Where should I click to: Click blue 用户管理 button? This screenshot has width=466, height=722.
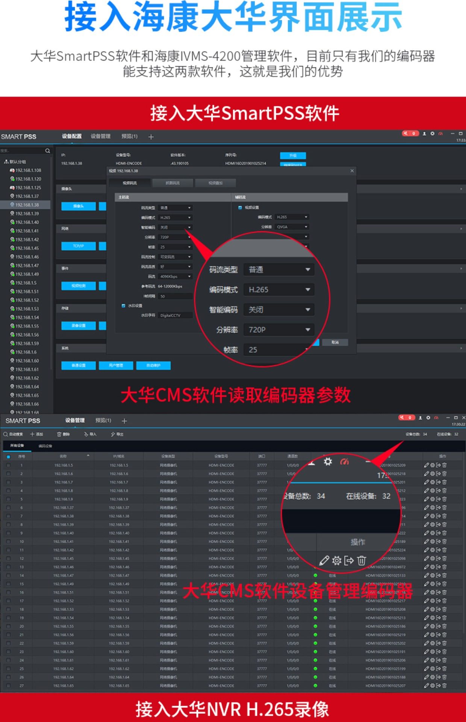tap(116, 366)
